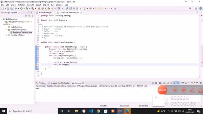Open Microsoft Edge from taskbar
The width and height of the screenshot is (203, 114).
pos(128,111)
